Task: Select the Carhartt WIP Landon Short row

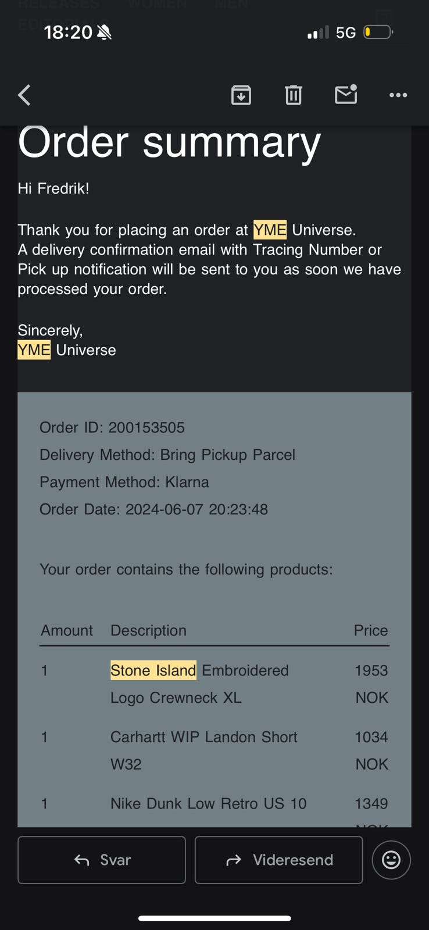Action: click(203, 737)
